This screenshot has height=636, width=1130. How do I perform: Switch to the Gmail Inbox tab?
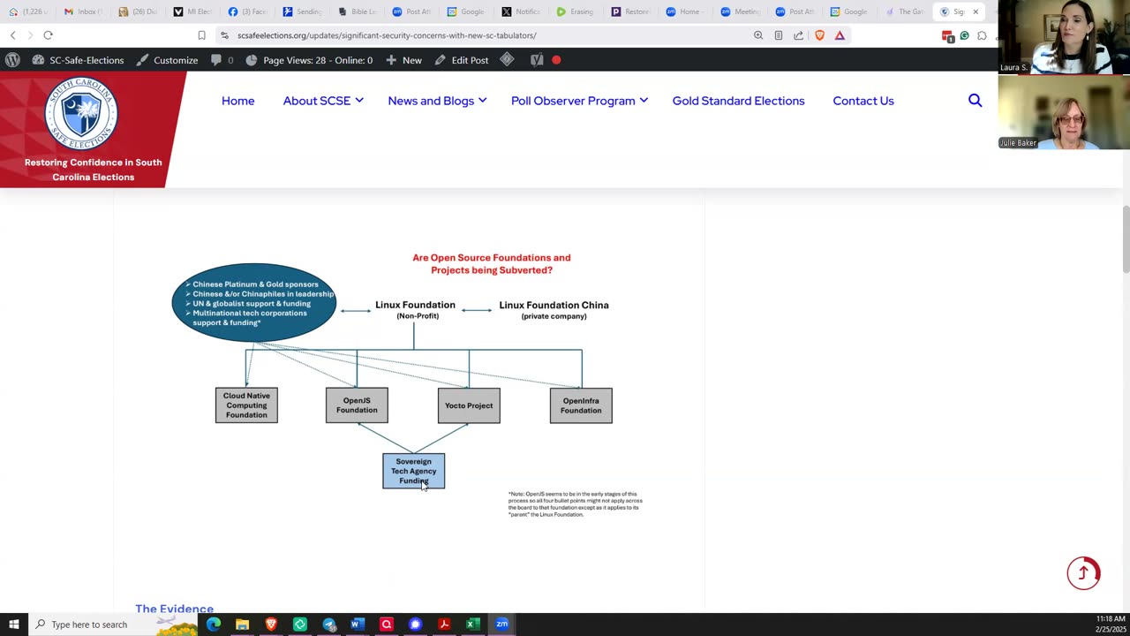tap(86, 11)
